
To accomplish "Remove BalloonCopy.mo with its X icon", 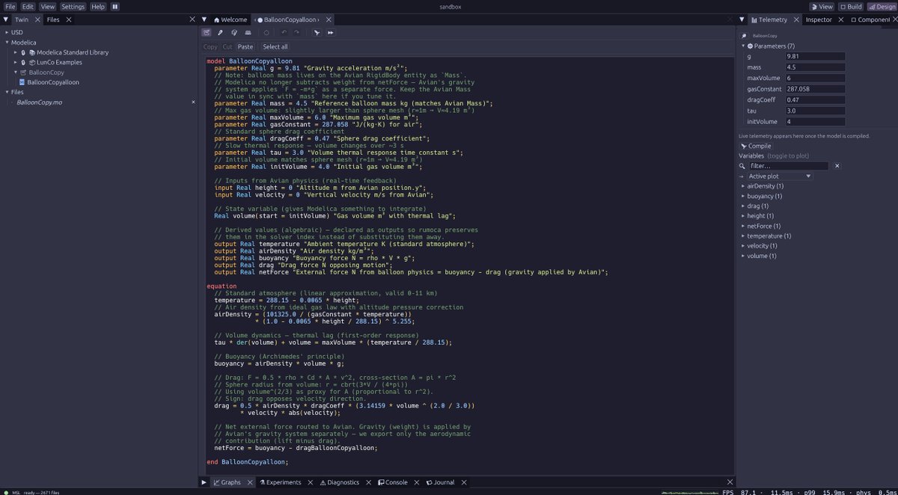I will (193, 102).
